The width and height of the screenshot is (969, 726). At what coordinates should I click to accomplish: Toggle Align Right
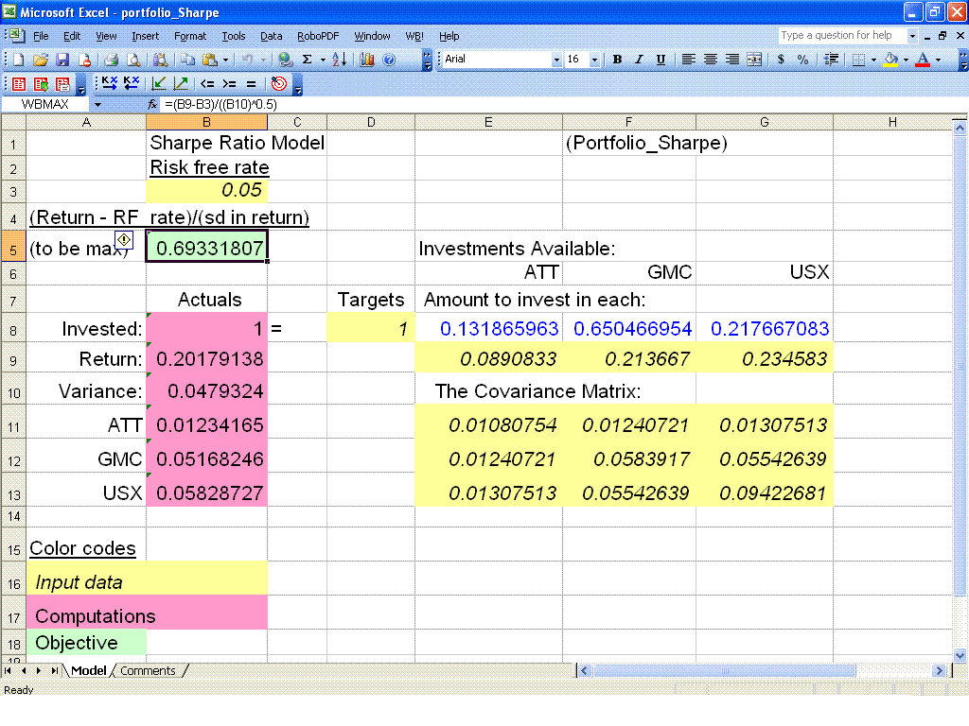tap(732, 60)
